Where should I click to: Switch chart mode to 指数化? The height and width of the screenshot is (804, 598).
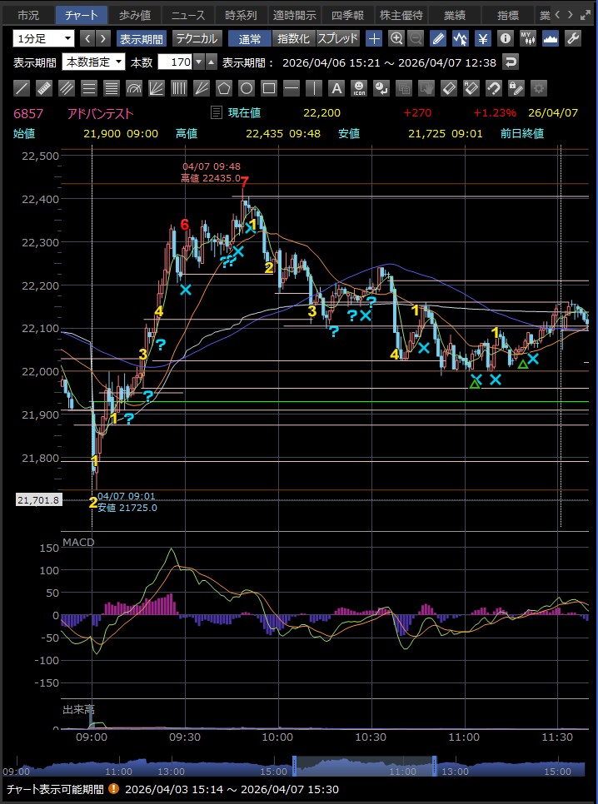[x=293, y=38]
